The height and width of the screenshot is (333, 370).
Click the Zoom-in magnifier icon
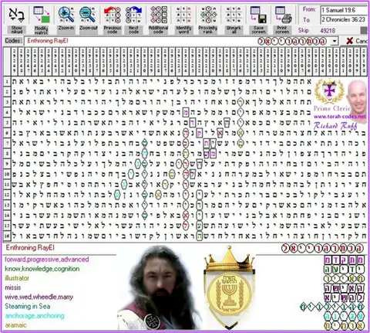click(x=66, y=15)
